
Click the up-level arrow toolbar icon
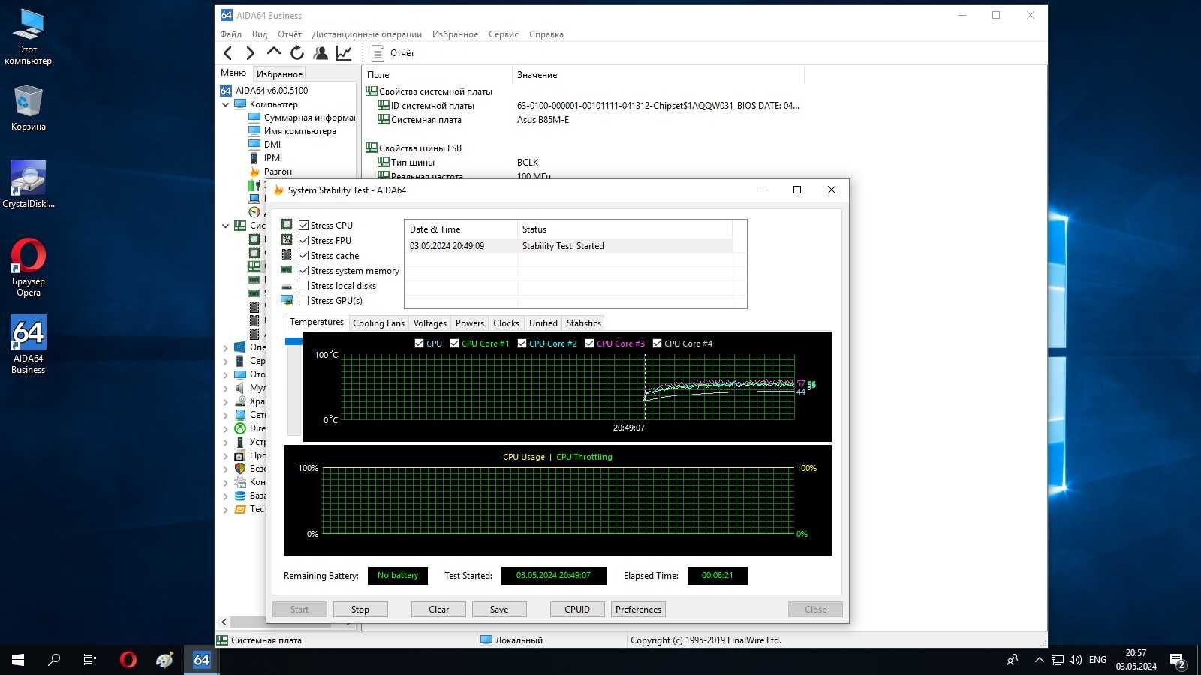click(274, 52)
